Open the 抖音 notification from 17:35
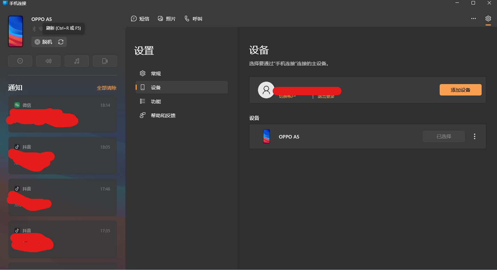497x270 pixels. [x=63, y=239]
